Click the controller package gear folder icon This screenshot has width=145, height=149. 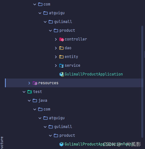pyautogui.click(x=61, y=39)
